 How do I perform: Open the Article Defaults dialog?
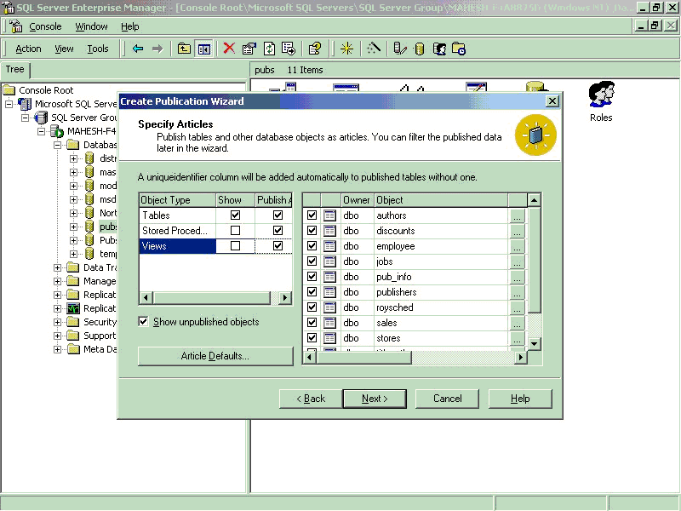click(x=215, y=356)
